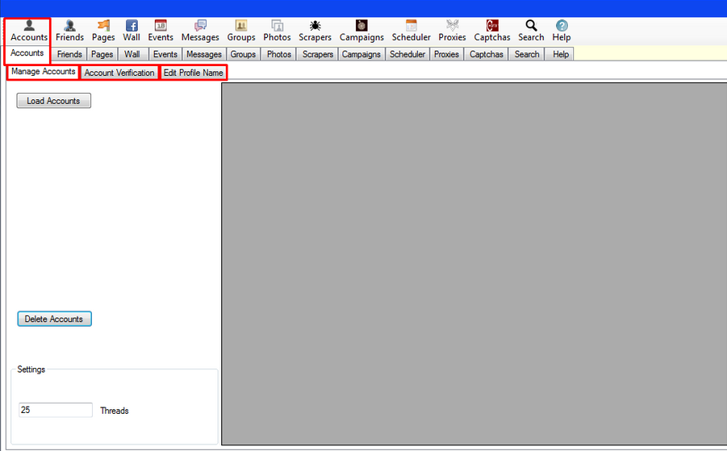
Task: Switch to the Pages tab
Action: [x=102, y=54]
